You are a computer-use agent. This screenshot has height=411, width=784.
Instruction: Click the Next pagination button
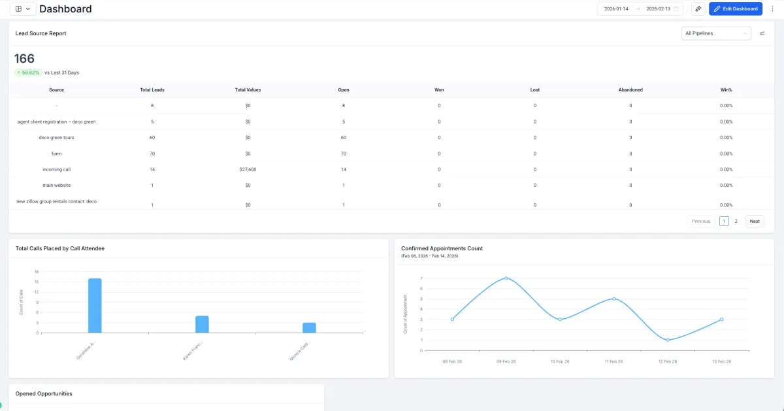click(x=755, y=222)
